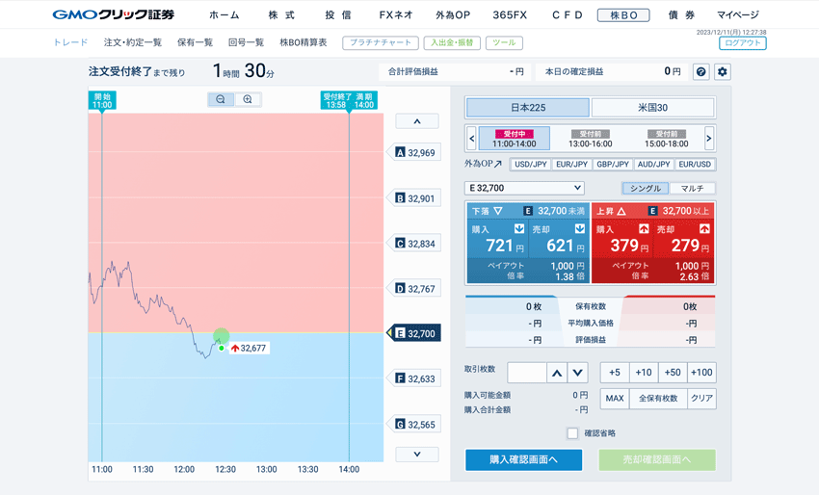Open 株BO精算表 sub-tab

click(303, 42)
